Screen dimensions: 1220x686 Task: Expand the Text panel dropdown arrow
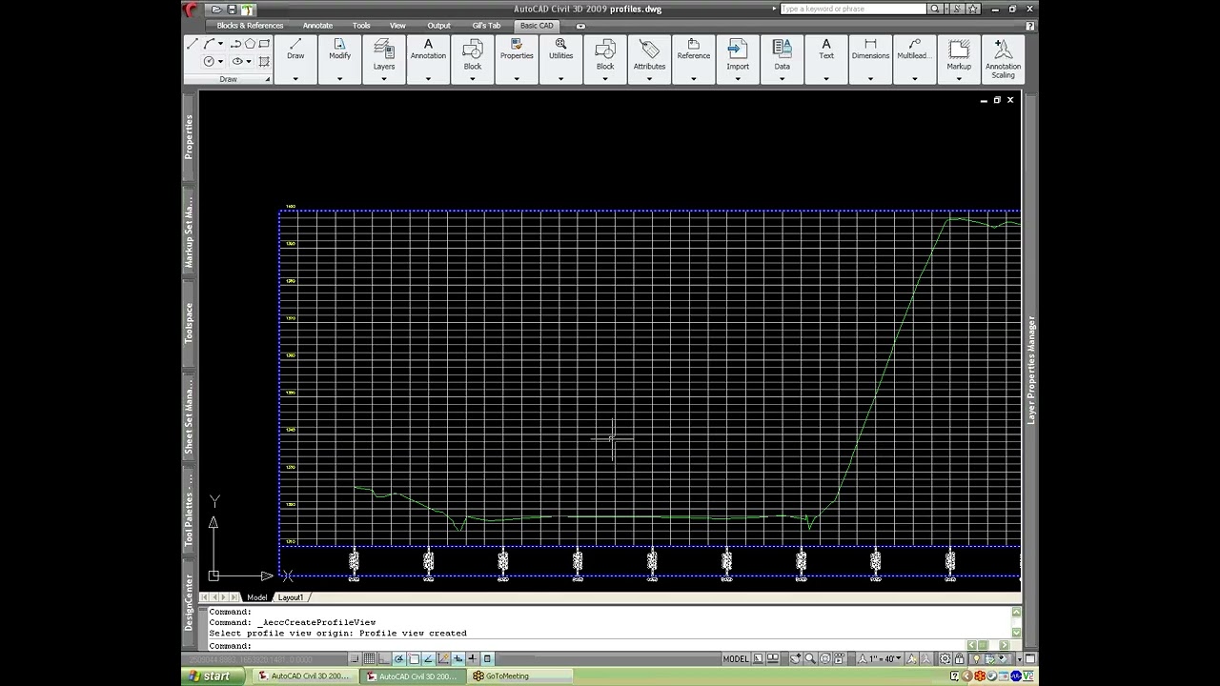click(826, 78)
